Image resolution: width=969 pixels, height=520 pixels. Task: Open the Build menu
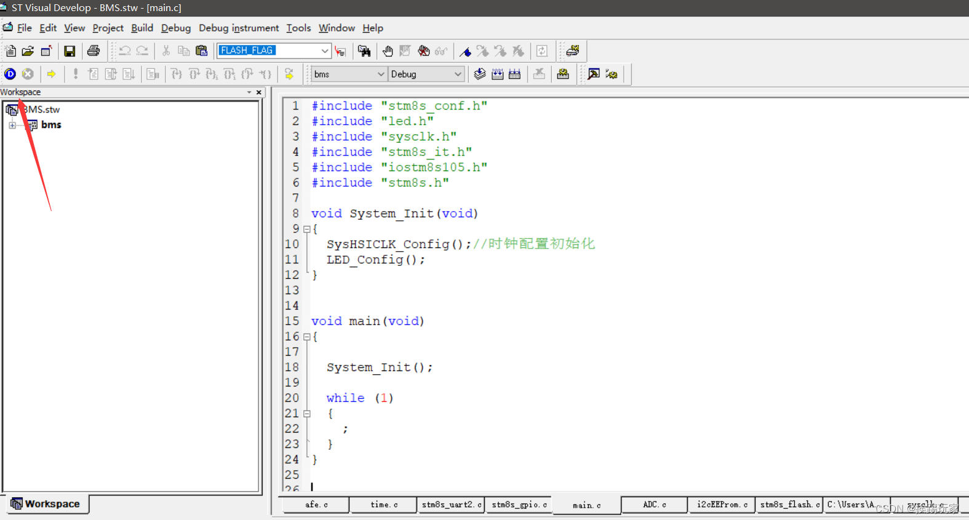[x=142, y=28]
